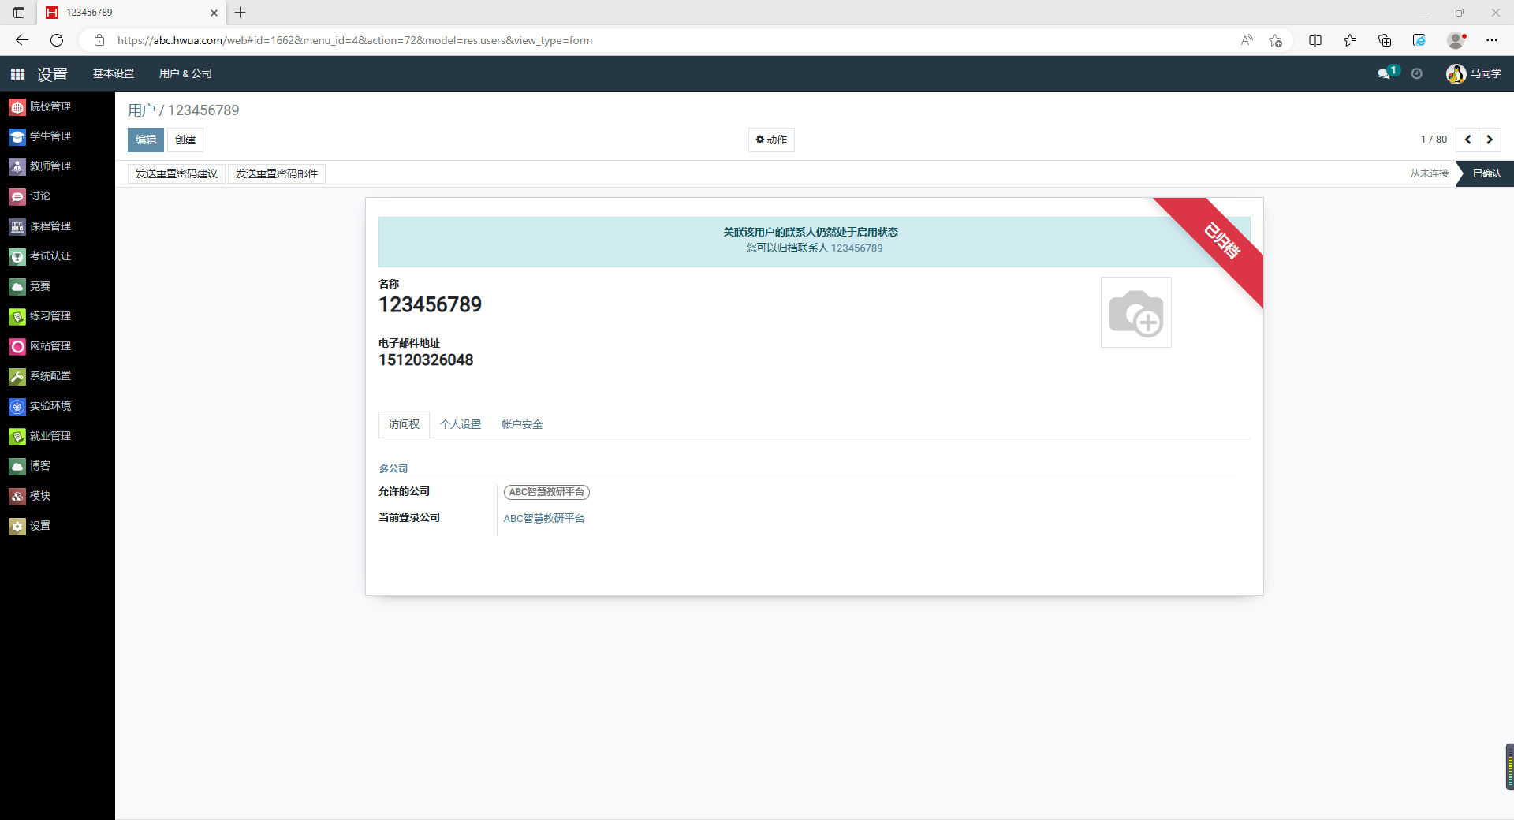Click the read aloud icon
Viewport: 1514px width, 820px height.
1247,40
